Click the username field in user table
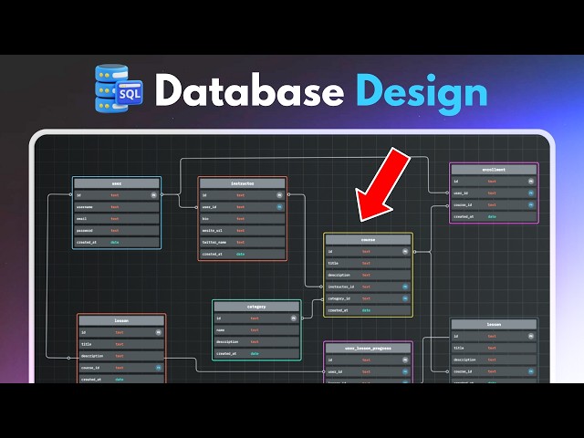The image size is (584, 438). click(117, 207)
